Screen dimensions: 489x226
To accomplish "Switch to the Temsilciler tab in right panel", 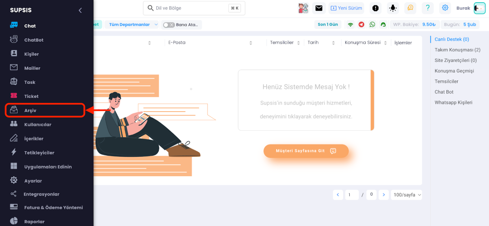I will tap(446, 81).
